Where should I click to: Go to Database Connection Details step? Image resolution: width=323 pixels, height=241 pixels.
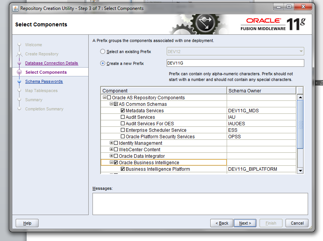tap(52, 63)
